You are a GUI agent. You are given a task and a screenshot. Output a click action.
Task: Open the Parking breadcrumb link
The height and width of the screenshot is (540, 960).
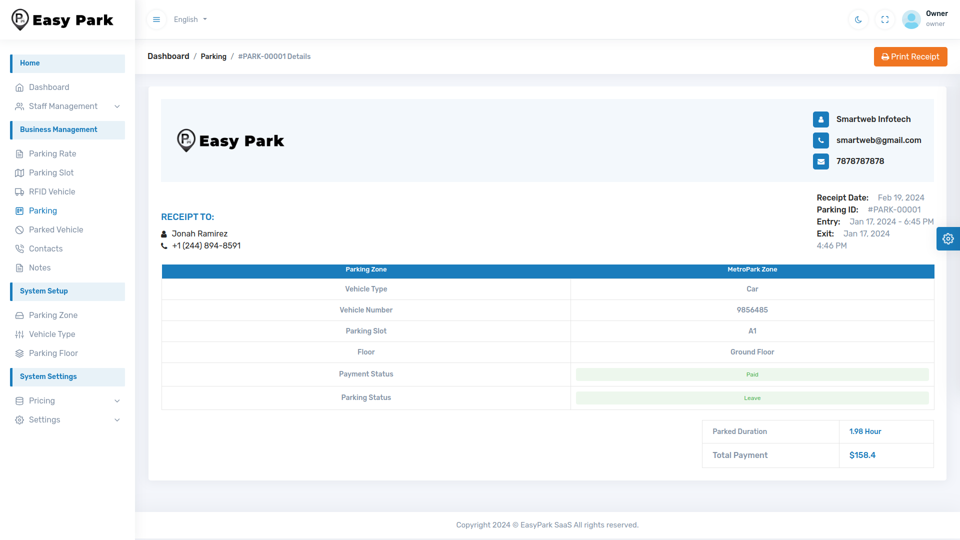213,56
